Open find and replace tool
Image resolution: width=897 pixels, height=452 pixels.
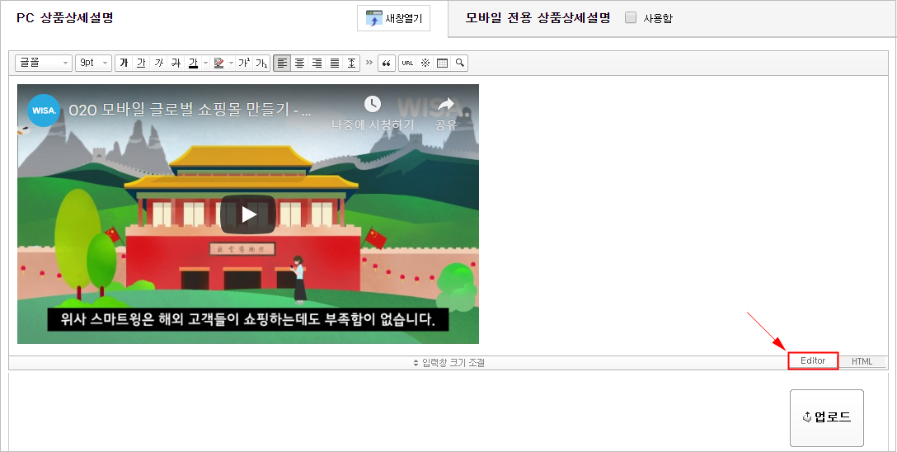459,63
